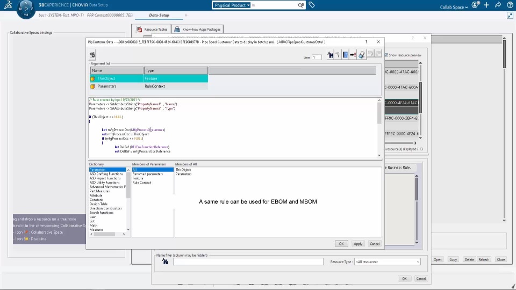Click Apply in the rule editor dialog
The width and height of the screenshot is (516, 290).
(358, 244)
